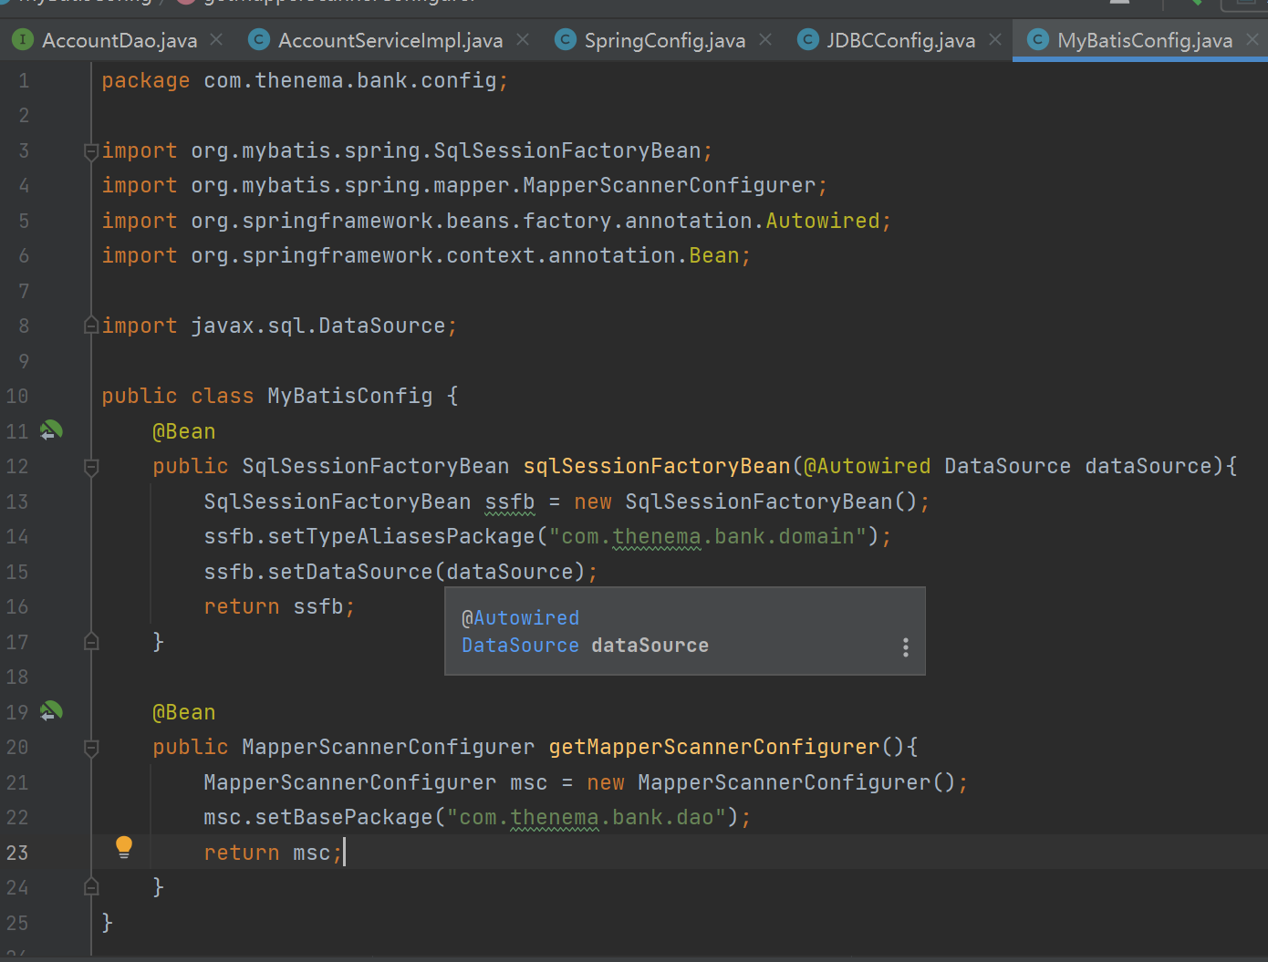Click the MyBatisConfig class name
Viewport: 1268px width, 962px height.
point(349,396)
